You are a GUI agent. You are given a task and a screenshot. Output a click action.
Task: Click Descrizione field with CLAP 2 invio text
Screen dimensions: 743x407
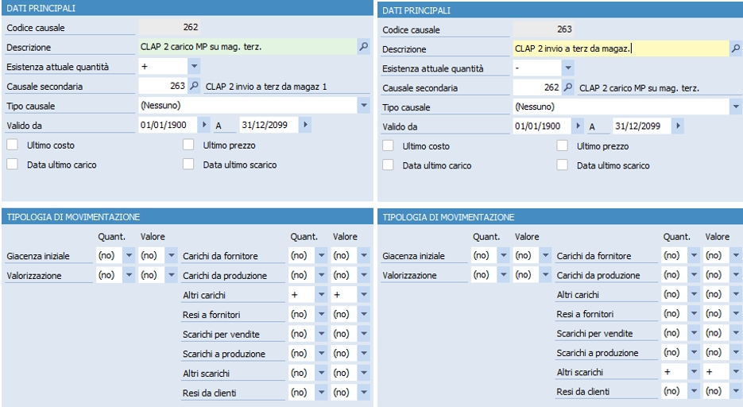coord(621,48)
